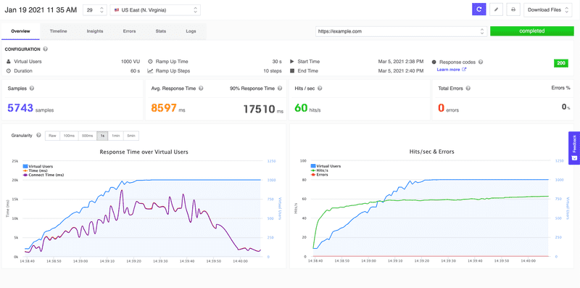The height and width of the screenshot is (288, 580).
Task: Click the 10 steps ramp up value
Action: click(x=273, y=70)
